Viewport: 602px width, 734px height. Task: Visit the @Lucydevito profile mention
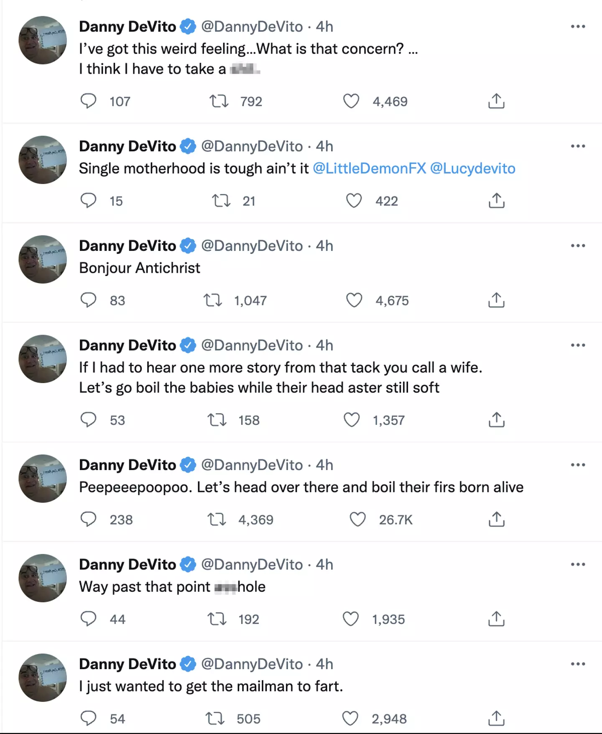pos(472,169)
